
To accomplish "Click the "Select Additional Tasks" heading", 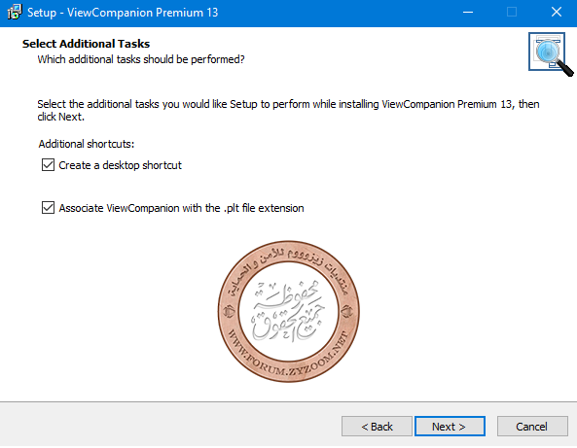I will coord(86,44).
